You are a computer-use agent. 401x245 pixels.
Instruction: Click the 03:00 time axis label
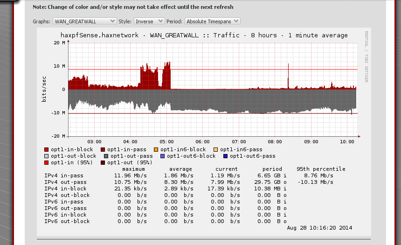(94, 142)
